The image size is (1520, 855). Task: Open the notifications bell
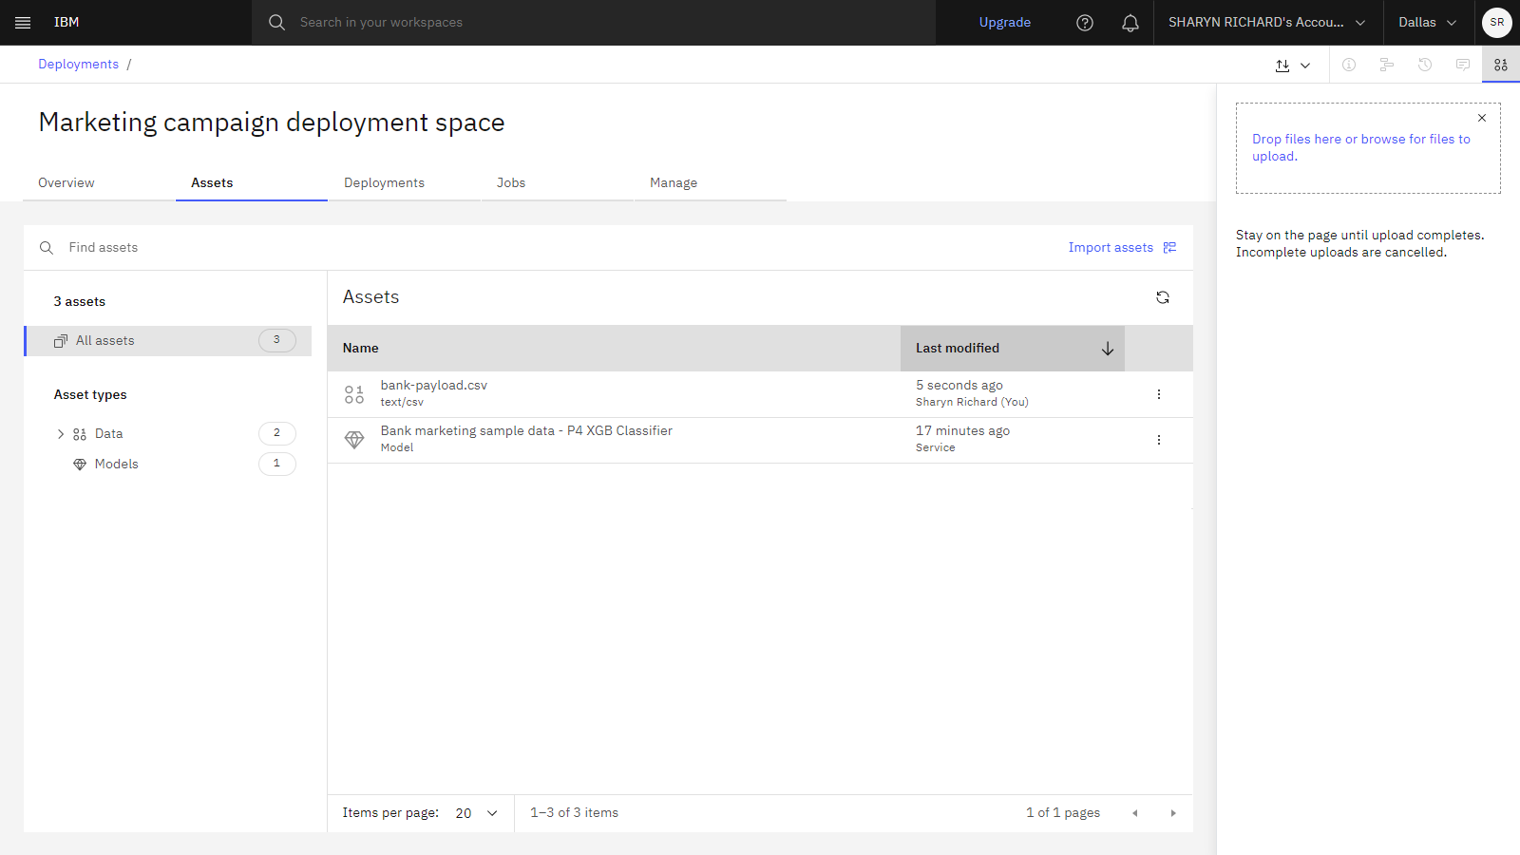click(1130, 23)
